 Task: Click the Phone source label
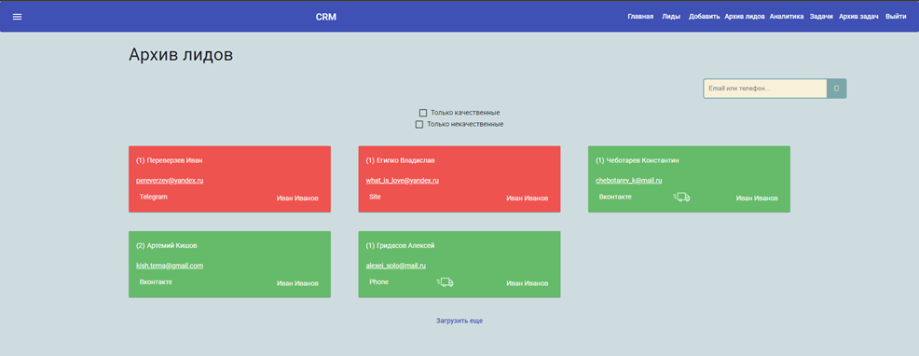click(378, 282)
